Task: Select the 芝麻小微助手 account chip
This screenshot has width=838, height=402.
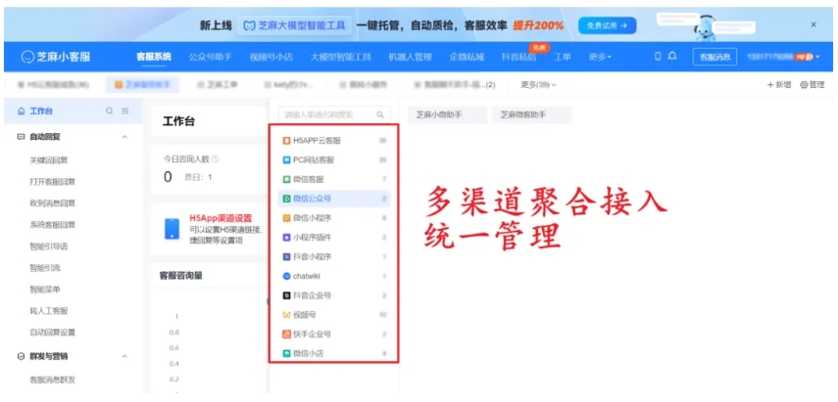Action: click(447, 114)
